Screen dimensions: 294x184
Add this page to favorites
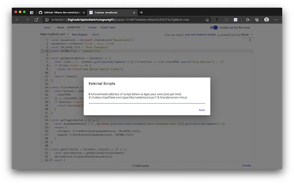coord(207,20)
